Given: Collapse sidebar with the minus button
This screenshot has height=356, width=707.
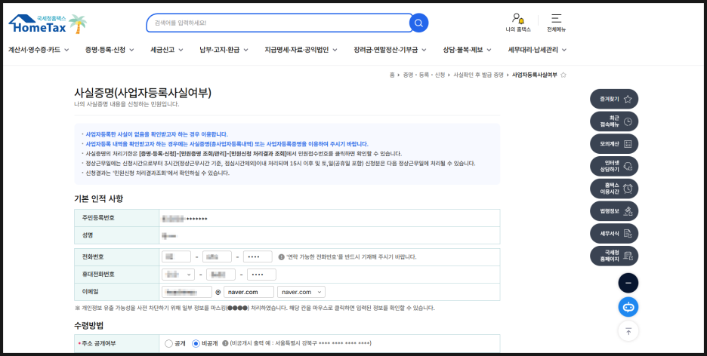Looking at the screenshot, I should (x=628, y=283).
